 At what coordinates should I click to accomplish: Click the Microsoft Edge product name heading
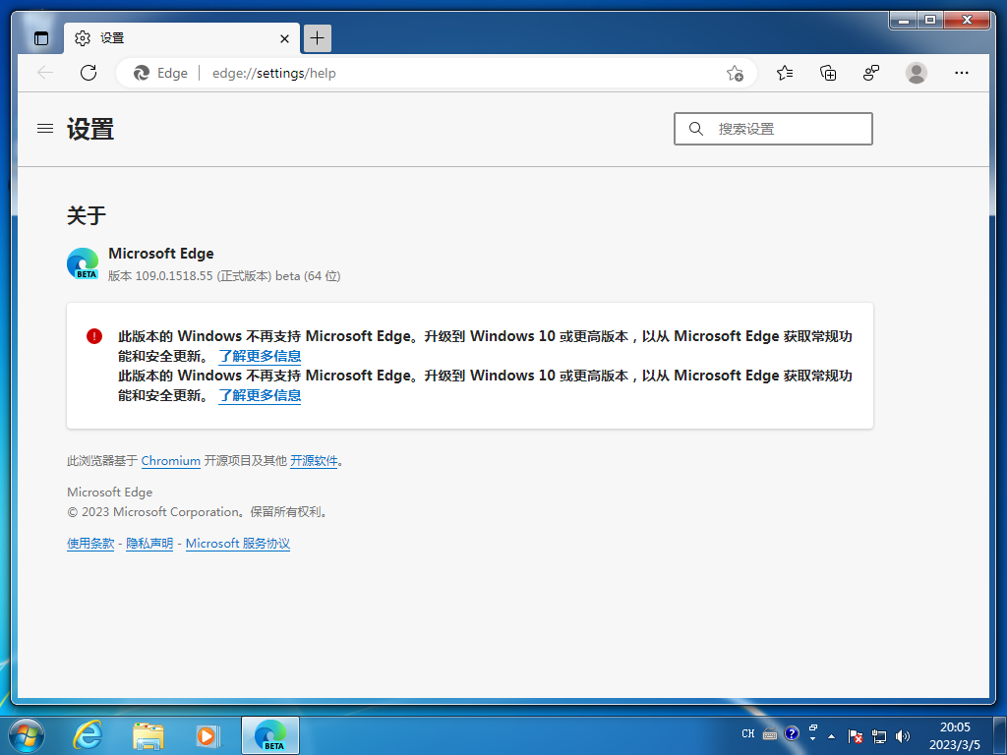point(161,254)
